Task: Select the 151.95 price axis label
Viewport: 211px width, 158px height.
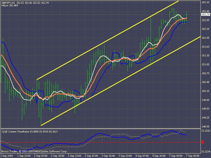Action: pos(206,38)
